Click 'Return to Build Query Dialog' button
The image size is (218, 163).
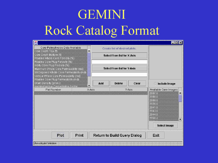[117, 135]
